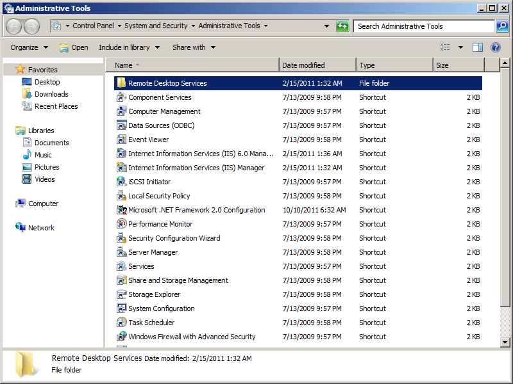Click the Performance Monitor icon

(121, 223)
